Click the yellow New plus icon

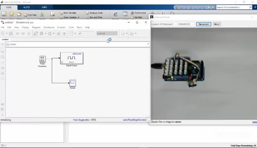(12, 14)
